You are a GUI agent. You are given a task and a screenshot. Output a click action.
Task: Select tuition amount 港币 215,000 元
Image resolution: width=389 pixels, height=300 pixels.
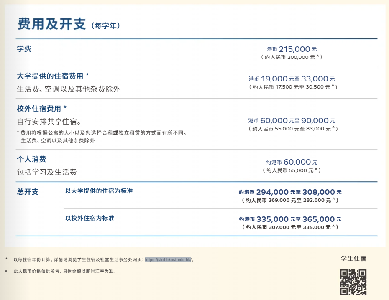(292, 49)
